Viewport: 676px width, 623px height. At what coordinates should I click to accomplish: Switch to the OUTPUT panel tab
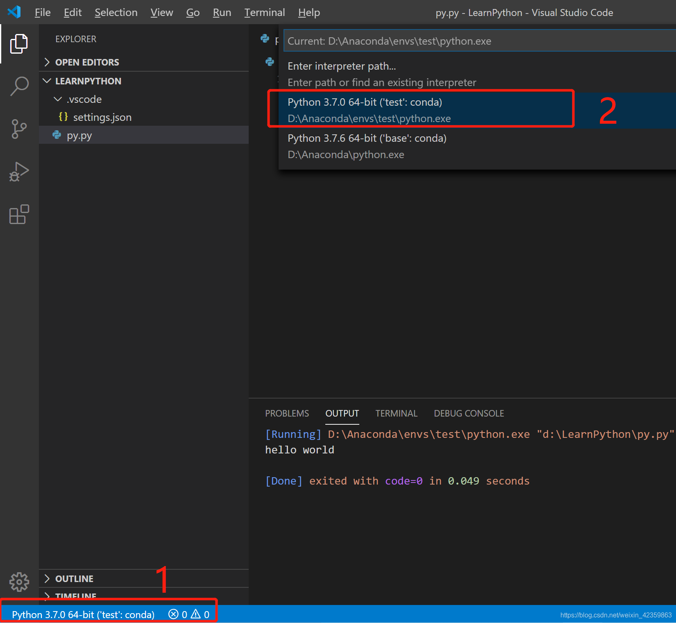[342, 413]
